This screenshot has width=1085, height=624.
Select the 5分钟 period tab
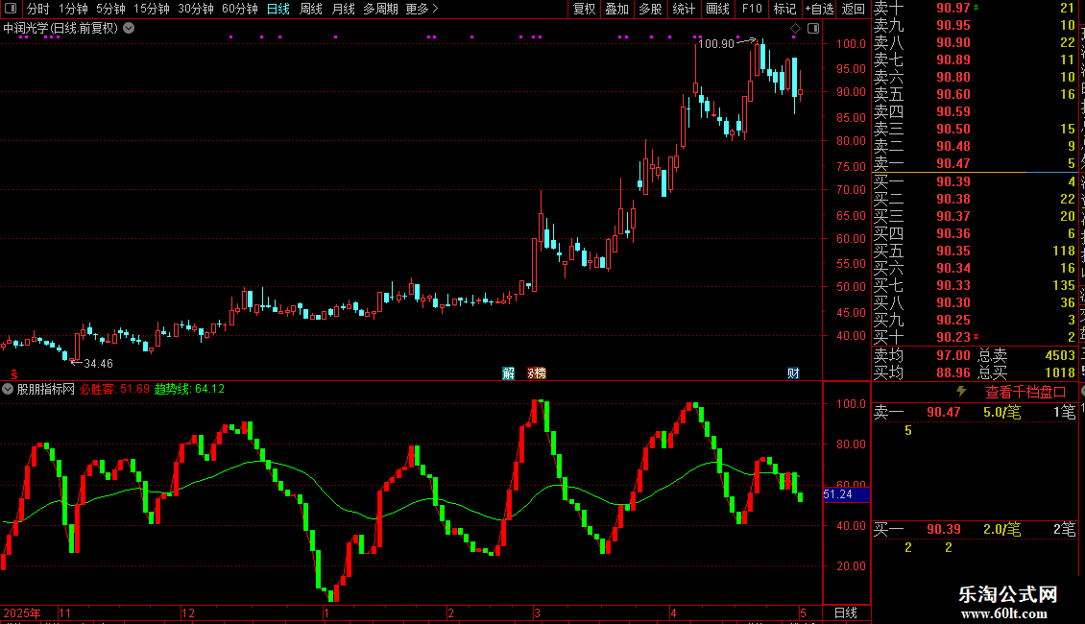(110, 9)
